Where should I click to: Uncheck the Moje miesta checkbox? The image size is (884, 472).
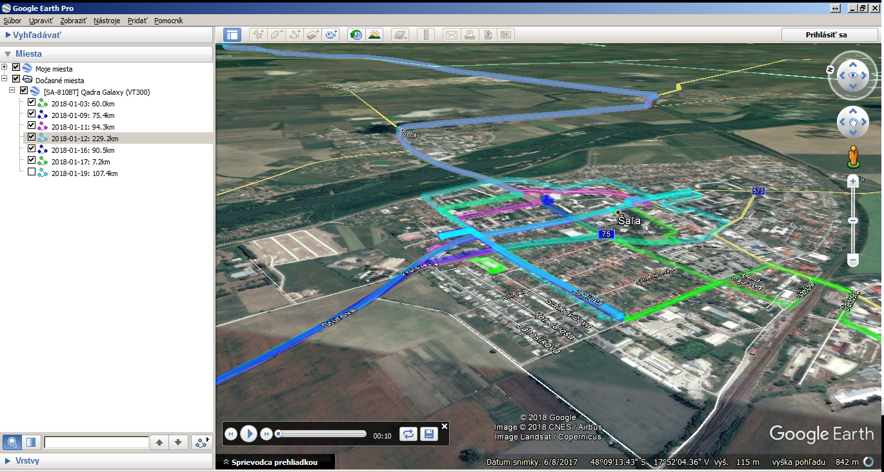pos(16,68)
